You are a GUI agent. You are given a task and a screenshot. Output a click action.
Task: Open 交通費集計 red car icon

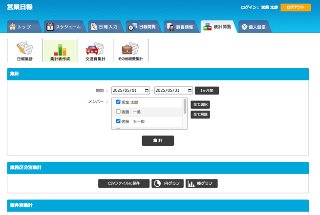[95, 49]
